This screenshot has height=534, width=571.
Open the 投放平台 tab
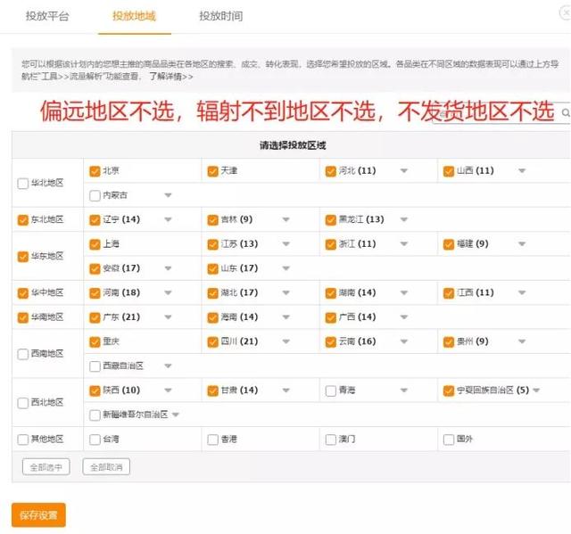(x=47, y=16)
